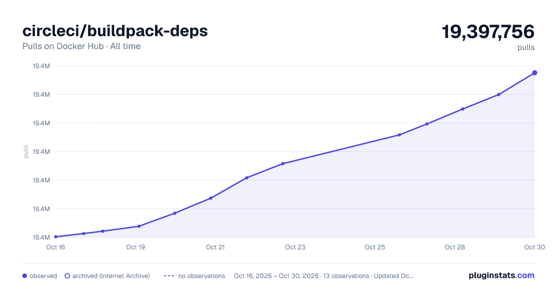557x292 pixels.
Task: Click 'Pulls on Docker Hub · All time' subtitle
Action: [81, 46]
